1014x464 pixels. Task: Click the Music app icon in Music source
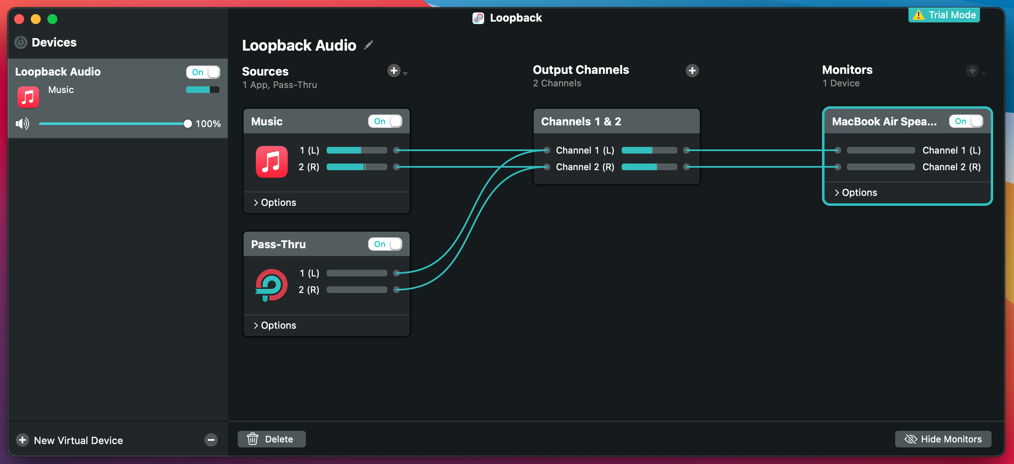coord(272,161)
